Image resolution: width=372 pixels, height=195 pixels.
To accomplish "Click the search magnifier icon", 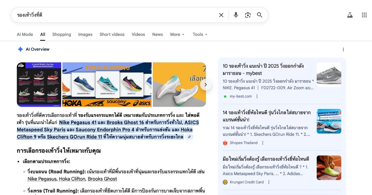I will point(260,15).
